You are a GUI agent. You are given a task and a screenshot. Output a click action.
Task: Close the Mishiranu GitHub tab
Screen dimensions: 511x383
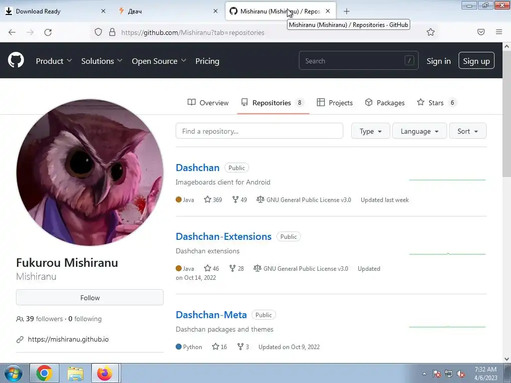point(328,11)
